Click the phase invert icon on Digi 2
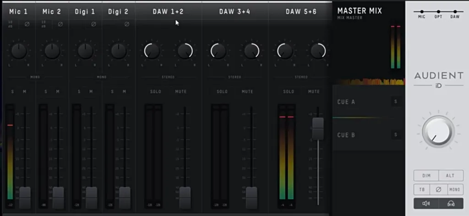The height and width of the screenshot is (216, 469). point(126,24)
